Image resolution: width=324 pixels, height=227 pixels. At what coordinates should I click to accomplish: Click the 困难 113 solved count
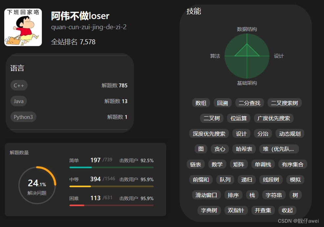pos(96,198)
